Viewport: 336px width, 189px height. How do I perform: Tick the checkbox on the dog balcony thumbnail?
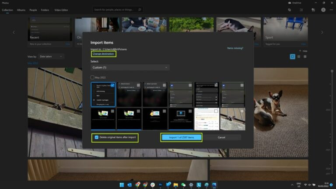point(242,111)
